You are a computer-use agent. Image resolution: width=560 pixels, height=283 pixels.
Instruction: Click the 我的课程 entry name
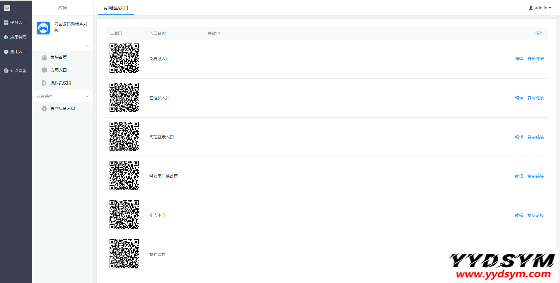(157, 254)
